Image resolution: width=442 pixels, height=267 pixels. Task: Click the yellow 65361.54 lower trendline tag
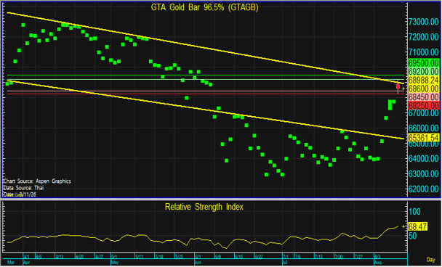point(424,138)
